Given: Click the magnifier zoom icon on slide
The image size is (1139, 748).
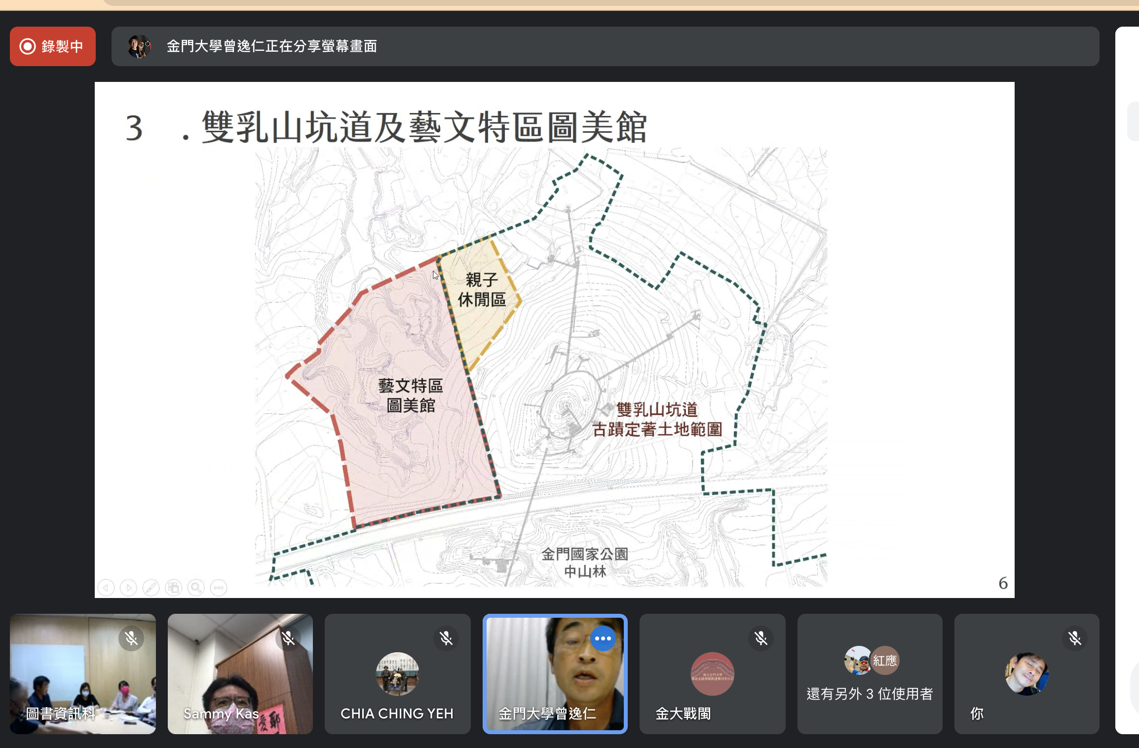Looking at the screenshot, I should (x=196, y=588).
